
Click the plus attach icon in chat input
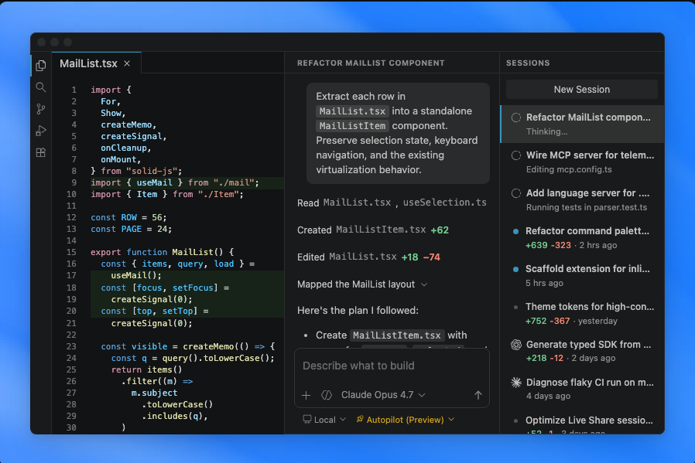point(306,395)
